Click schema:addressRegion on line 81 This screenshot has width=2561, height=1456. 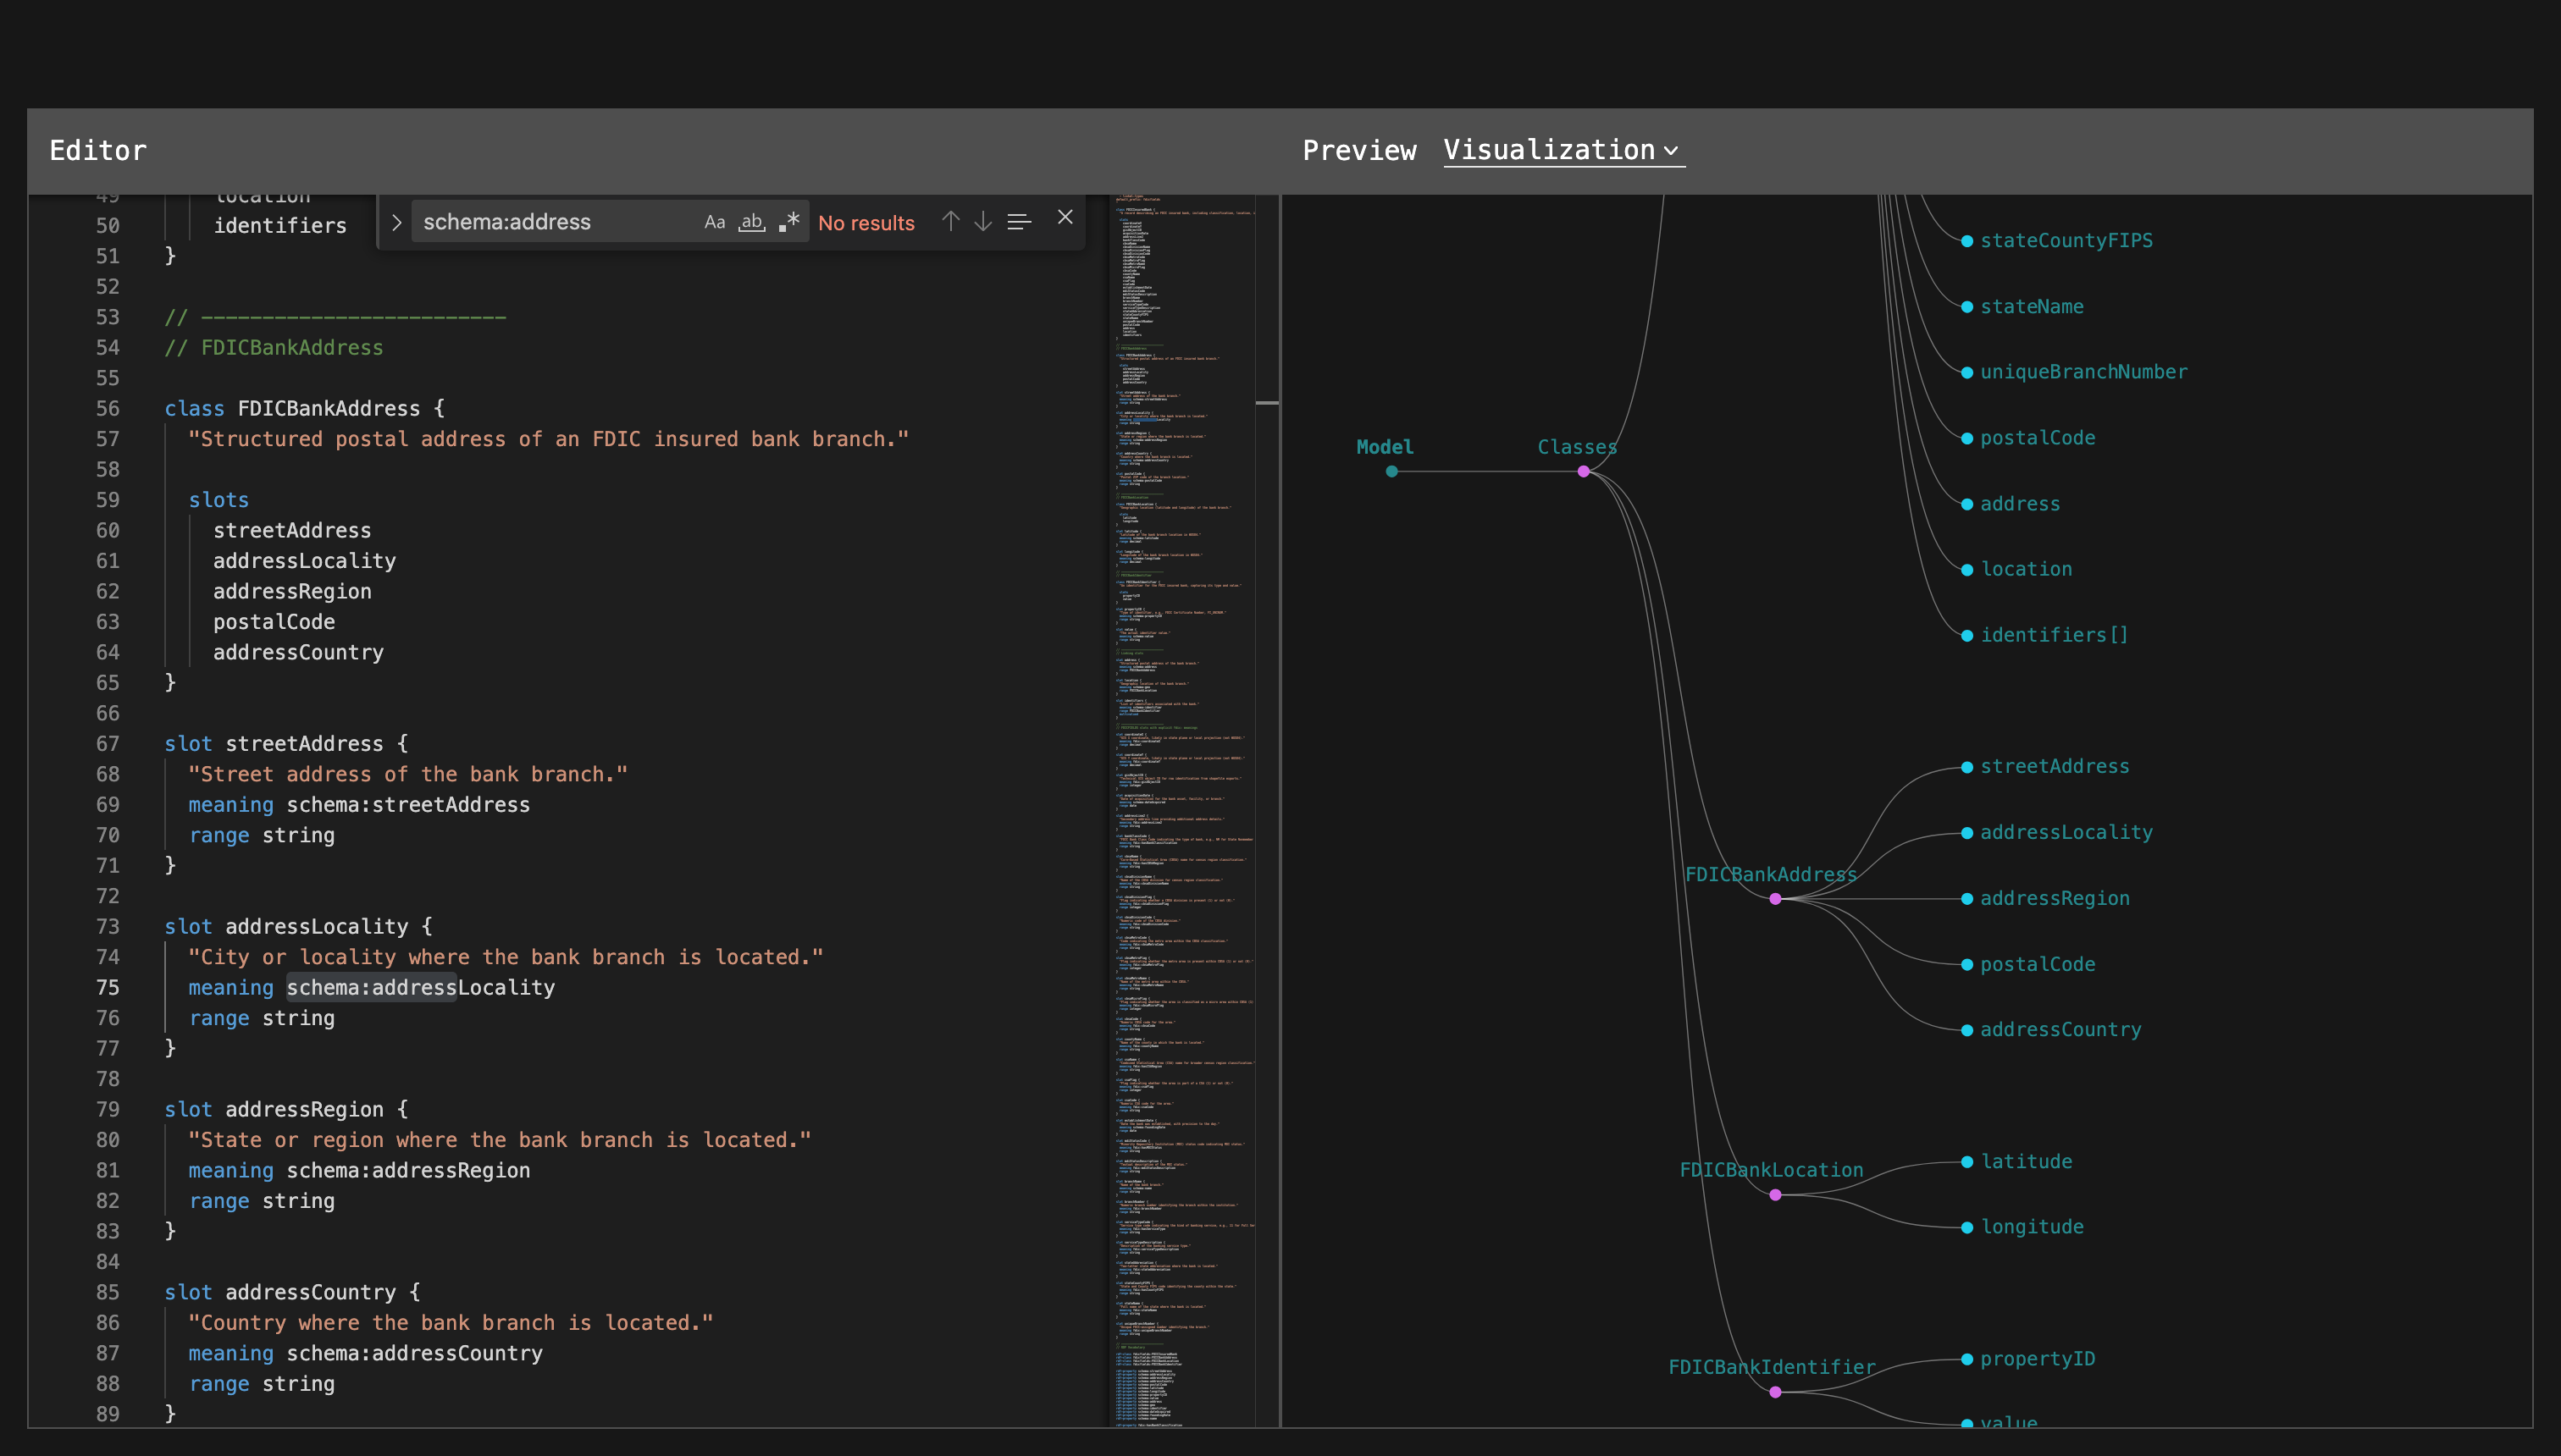(408, 1171)
